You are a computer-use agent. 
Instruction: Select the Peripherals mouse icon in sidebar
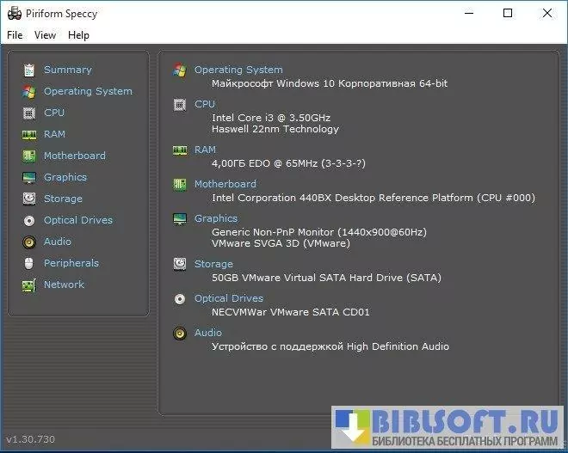pyautogui.click(x=29, y=263)
